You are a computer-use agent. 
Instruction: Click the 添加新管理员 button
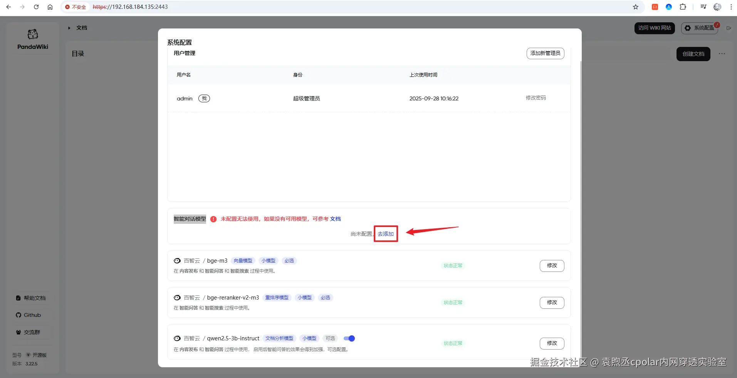click(546, 53)
